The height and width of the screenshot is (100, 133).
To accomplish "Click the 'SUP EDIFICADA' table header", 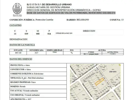I will (36, 50).
